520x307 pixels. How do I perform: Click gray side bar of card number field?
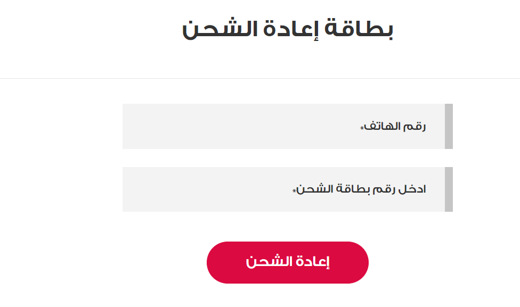pyautogui.click(x=449, y=189)
